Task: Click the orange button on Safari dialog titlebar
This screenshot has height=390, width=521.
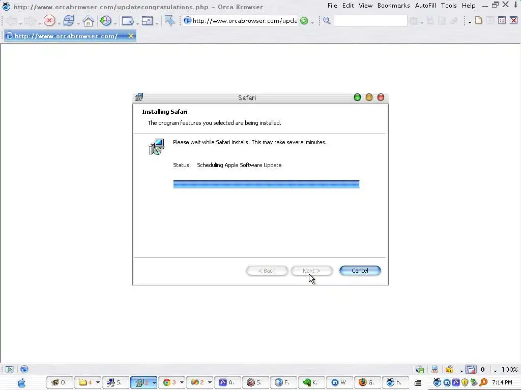Action: (x=369, y=97)
